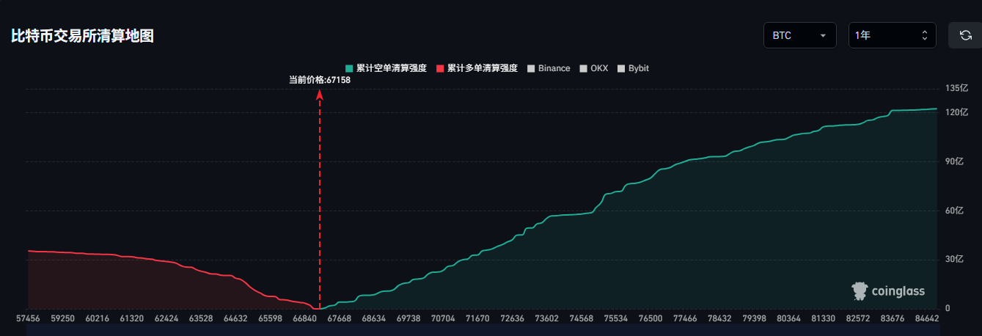Viewport: 982px width, 336px height.
Task: Click the 当前价格:67158 label
Action: click(x=320, y=80)
